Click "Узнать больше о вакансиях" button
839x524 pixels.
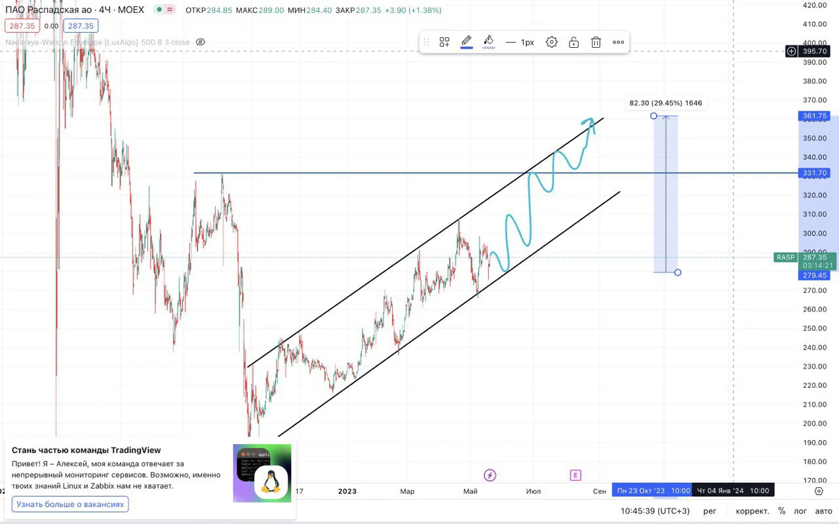tap(70, 504)
